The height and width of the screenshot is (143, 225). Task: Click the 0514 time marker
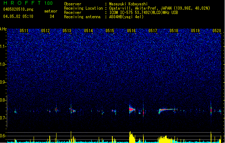(88, 31)
